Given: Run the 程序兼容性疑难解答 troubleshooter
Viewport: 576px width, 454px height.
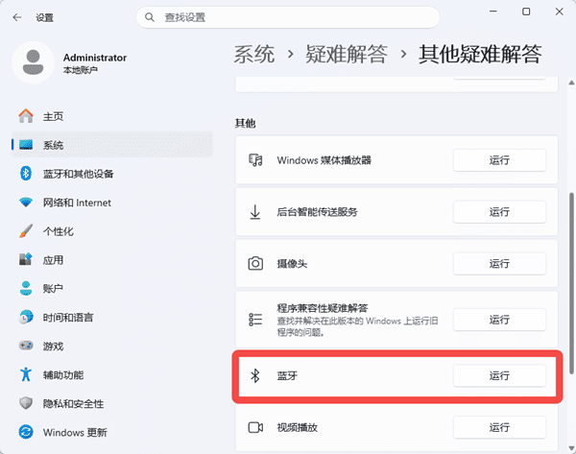Looking at the screenshot, I should click(x=499, y=320).
